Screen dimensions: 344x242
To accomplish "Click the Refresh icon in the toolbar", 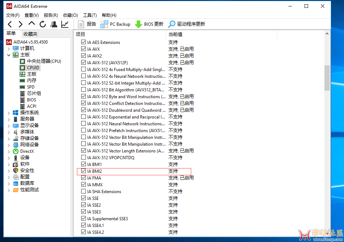I will pyautogui.click(x=43, y=24).
